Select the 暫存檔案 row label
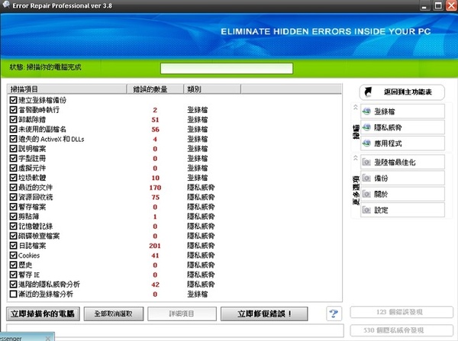 tap(32, 207)
